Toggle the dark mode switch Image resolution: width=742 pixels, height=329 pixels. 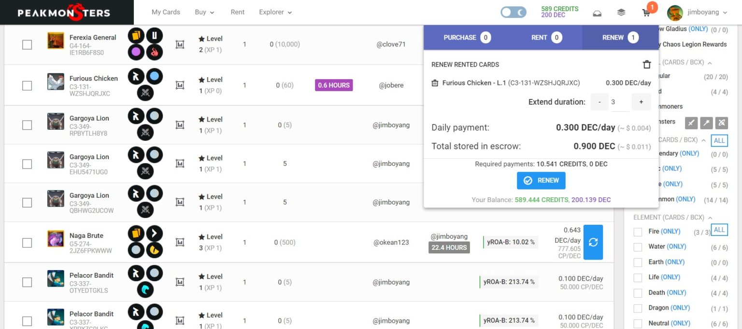(x=513, y=13)
